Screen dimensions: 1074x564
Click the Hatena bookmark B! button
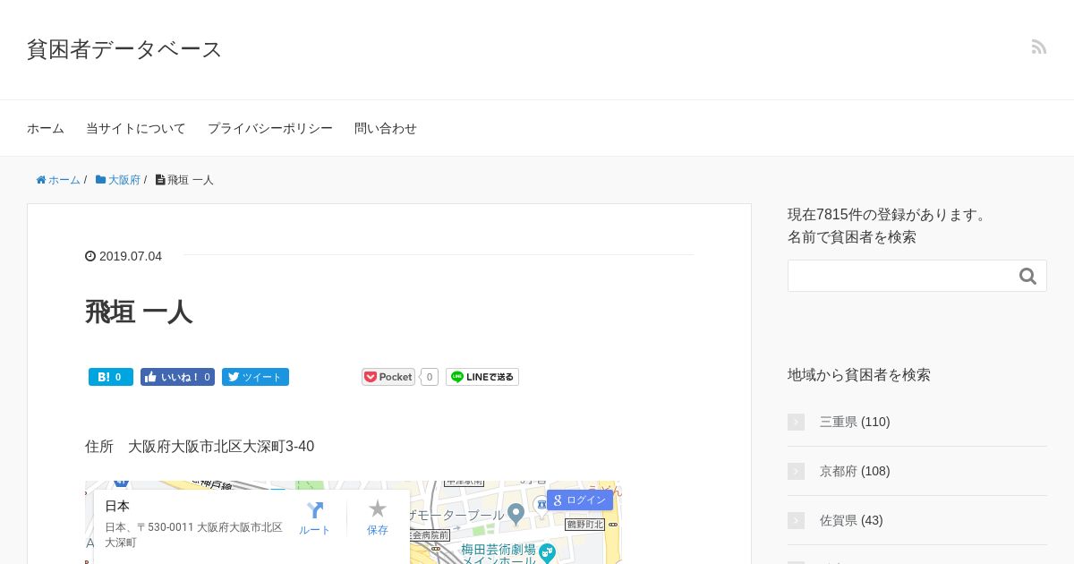111,377
